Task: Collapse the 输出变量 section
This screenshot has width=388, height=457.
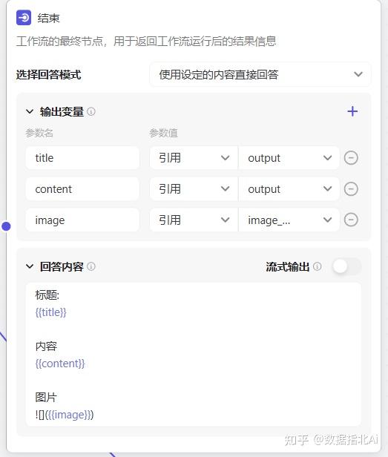Action: (30, 111)
